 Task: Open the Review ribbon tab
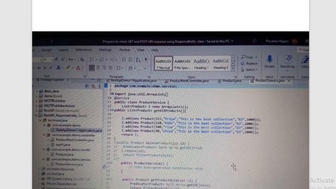pos(124,50)
